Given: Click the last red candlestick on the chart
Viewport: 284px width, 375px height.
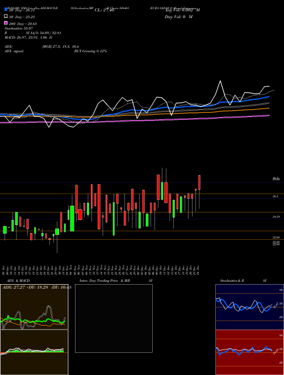Looking at the screenshot, I should tap(199, 182).
